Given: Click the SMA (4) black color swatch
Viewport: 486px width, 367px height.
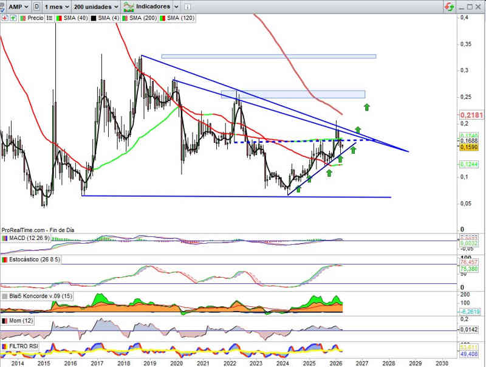Looking at the screenshot, I should pos(94,18).
